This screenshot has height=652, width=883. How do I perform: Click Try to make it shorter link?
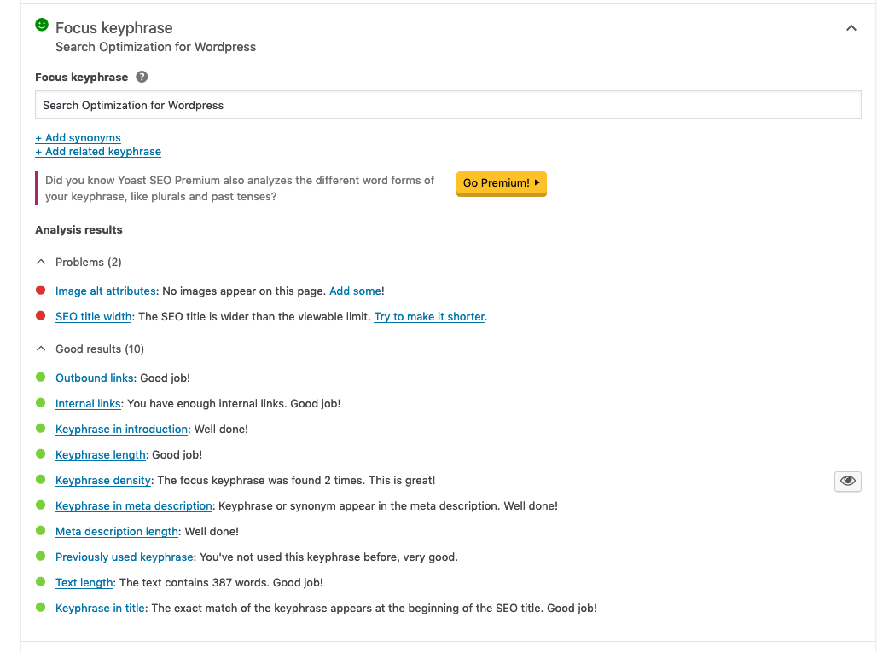[429, 317]
